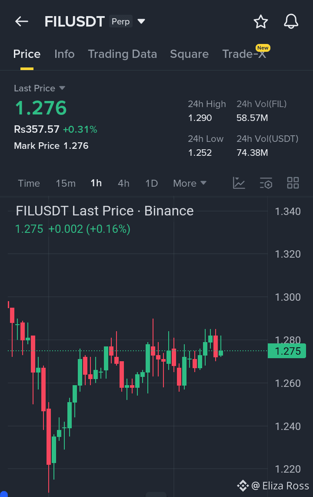
Task: Click the 1.220 price axis label
Action: click(288, 469)
